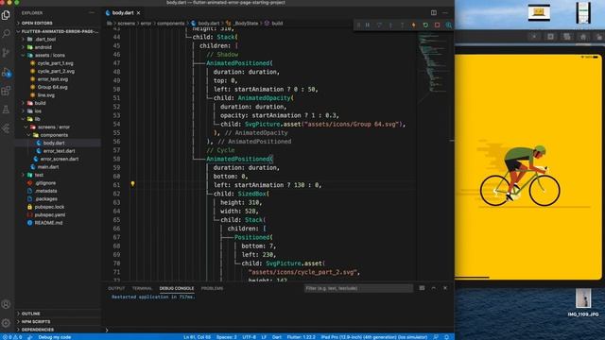Close the body.dart editor tab
605x340 pixels.
(139, 12)
